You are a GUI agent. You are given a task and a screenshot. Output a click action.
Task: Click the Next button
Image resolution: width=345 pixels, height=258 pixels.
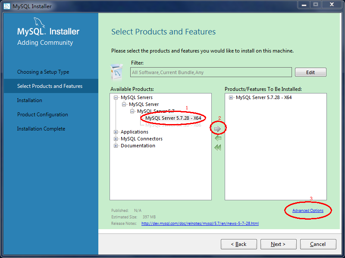[x=278, y=244]
